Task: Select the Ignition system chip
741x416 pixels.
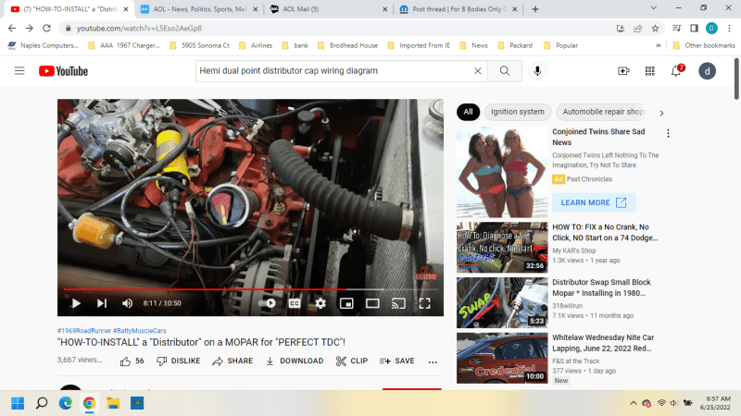Action: (518, 112)
